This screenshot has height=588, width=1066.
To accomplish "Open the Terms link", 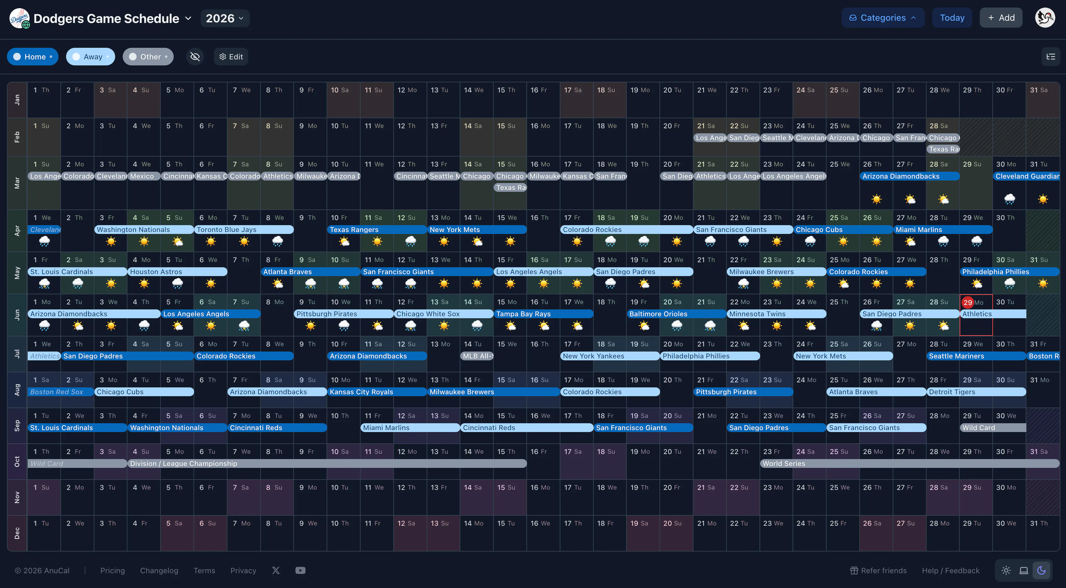I will 205,570.
